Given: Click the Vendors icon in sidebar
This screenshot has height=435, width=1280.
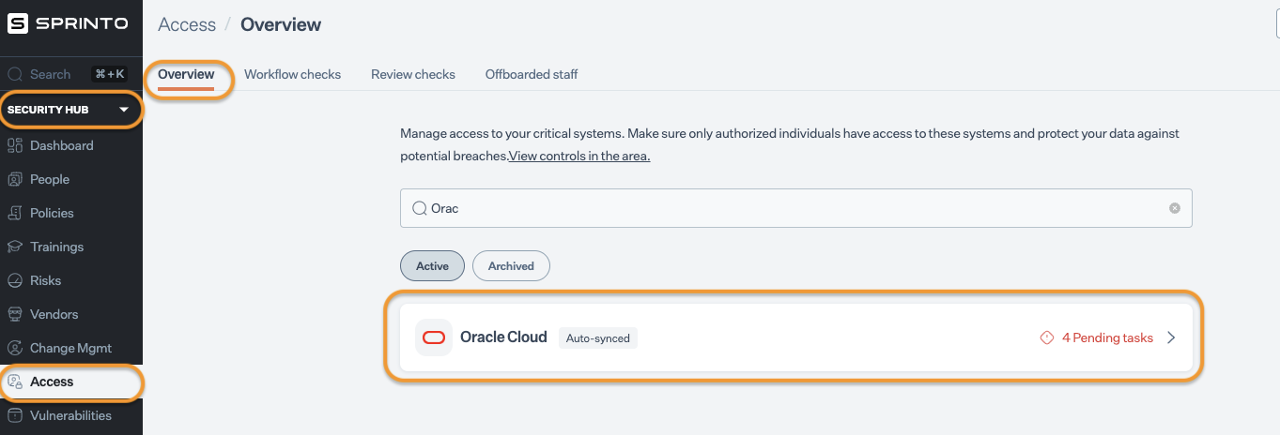Looking at the screenshot, I should [x=15, y=314].
